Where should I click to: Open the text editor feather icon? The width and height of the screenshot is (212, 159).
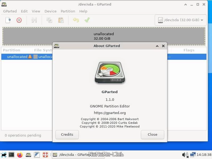click(37, 155)
